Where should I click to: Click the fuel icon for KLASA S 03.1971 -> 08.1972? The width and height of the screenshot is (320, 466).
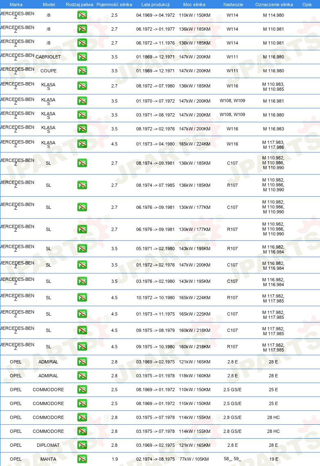[x=82, y=115]
